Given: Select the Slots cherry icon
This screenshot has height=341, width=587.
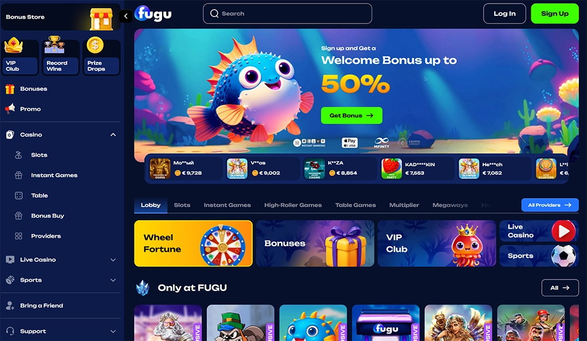Looking at the screenshot, I should click(x=18, y=155).
